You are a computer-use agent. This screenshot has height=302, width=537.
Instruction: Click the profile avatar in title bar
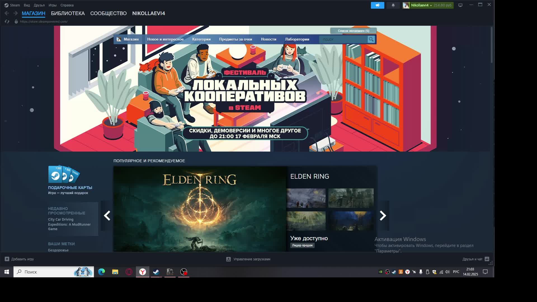click(x=406, y=5)
